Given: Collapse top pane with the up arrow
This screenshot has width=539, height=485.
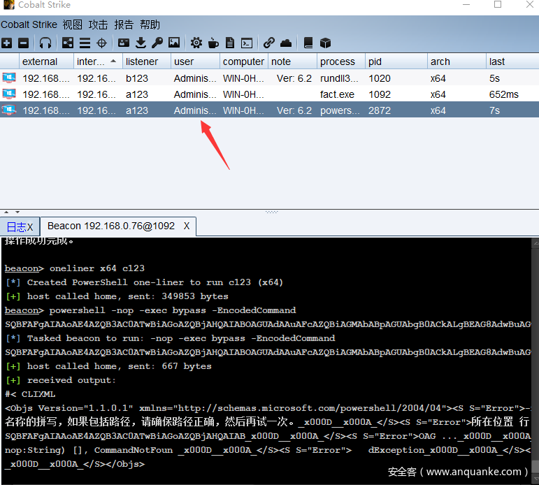Looking at the screenshot, I should tap(6, 212).
